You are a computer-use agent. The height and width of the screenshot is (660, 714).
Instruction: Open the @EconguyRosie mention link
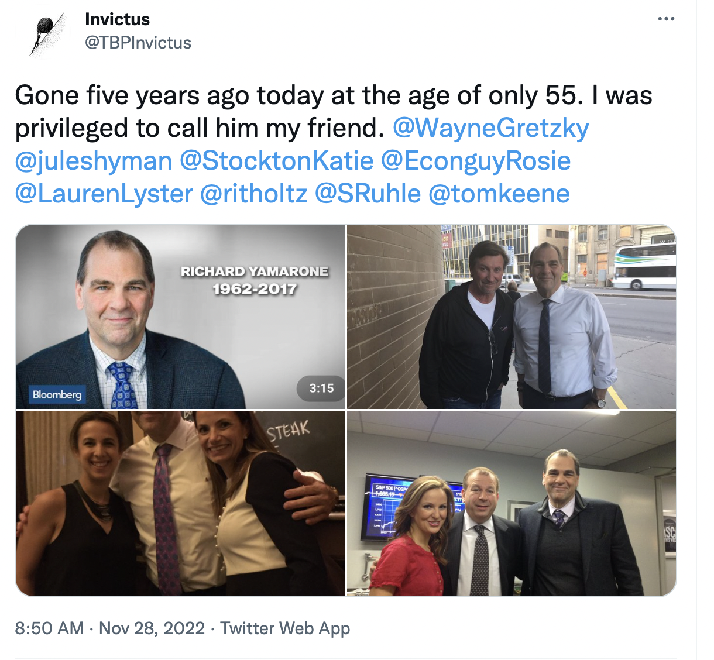[476, 161]
